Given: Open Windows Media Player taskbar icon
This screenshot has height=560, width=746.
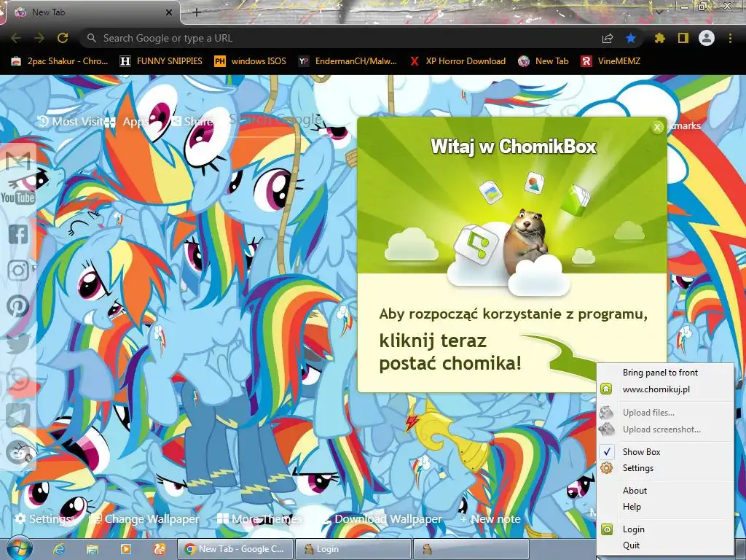Looking at the screenshot, I should [125, 549].
